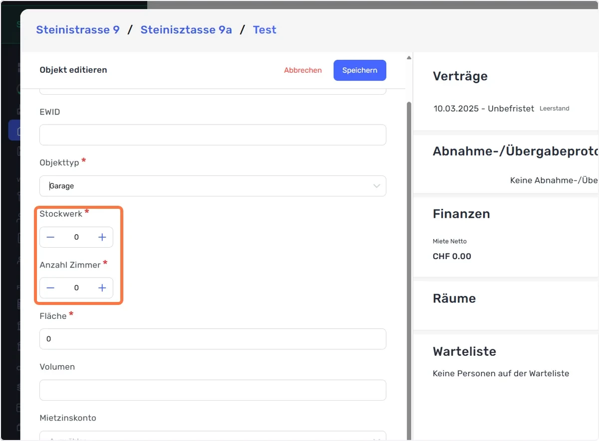Click the Objekt editieren form title
Screen dimensions: 599x441
pyautogui.click(x=73, y=70)
